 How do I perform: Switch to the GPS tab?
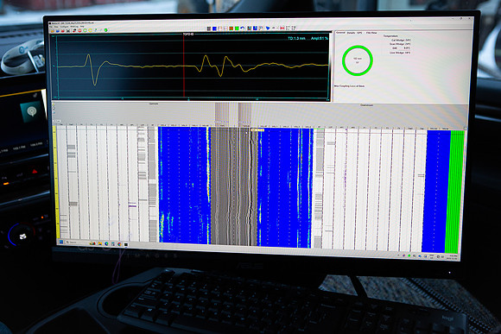click(x=359, y=33)
